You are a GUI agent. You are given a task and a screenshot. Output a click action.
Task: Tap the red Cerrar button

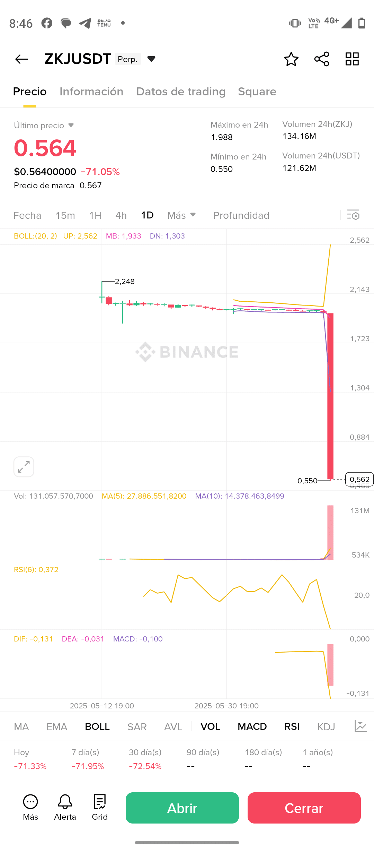[x=304, y=808]
